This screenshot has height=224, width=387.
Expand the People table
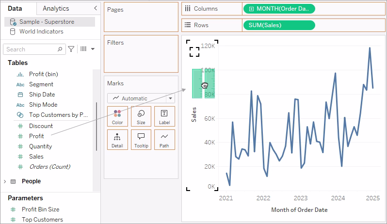point(5,181)
